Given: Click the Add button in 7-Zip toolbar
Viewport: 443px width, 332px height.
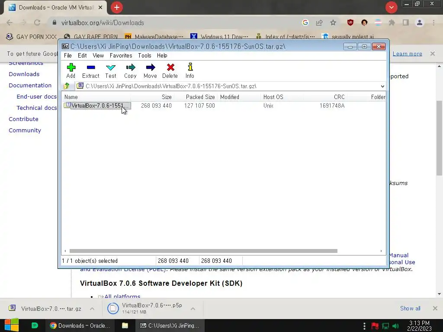Looking at the screenshot, I should (71, 70).
